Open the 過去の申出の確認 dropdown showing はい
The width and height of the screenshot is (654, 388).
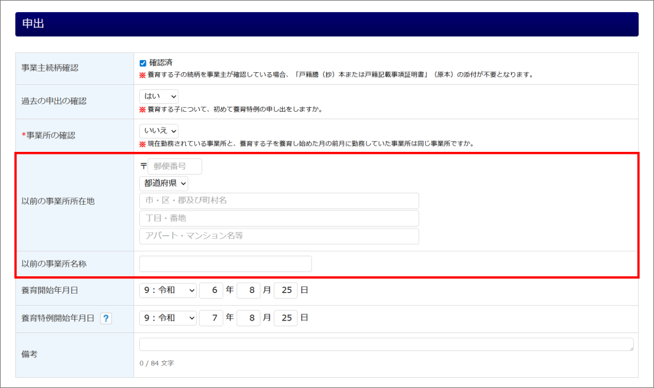pos(158,96)
